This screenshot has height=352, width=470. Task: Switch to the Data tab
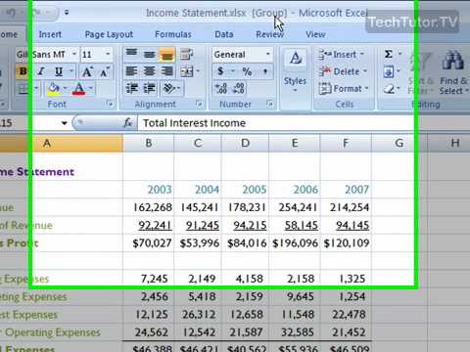click(x=224, y=34)
